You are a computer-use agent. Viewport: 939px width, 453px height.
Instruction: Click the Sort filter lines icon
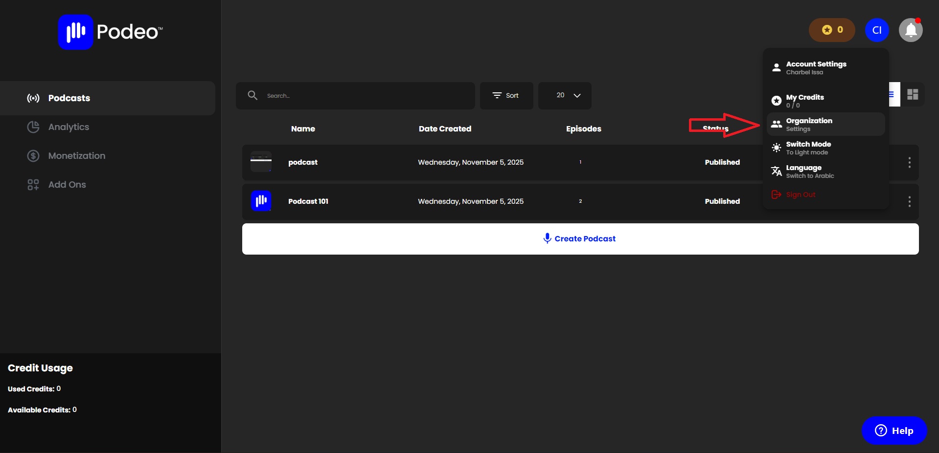click(x=497, y=95)
